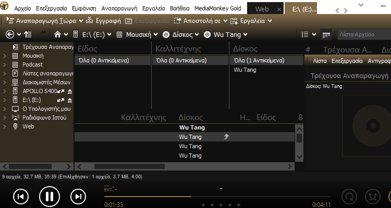Click track list scrollbar down arrow
This screenshot has height=208, width=391.
click(x=299, y=157)
